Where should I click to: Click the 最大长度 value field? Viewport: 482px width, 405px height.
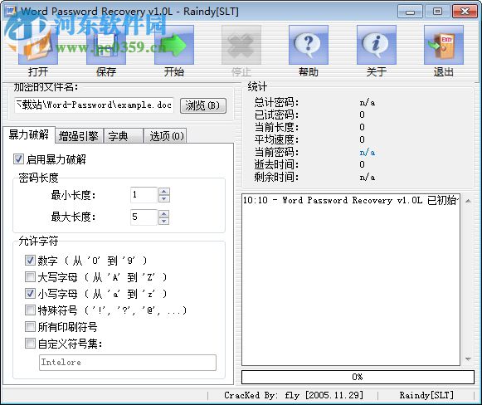tap(144, 217)
